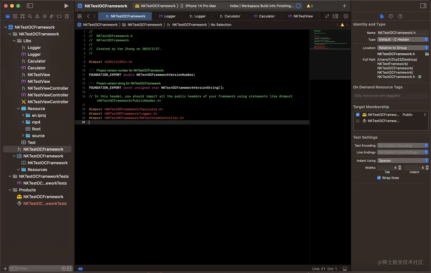Click the yellow warnings indicator showing 2

coord(310,6)
